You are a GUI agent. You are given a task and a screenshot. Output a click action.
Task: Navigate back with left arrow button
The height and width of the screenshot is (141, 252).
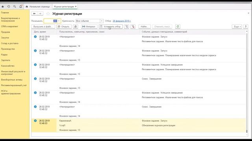pos(34,14)
